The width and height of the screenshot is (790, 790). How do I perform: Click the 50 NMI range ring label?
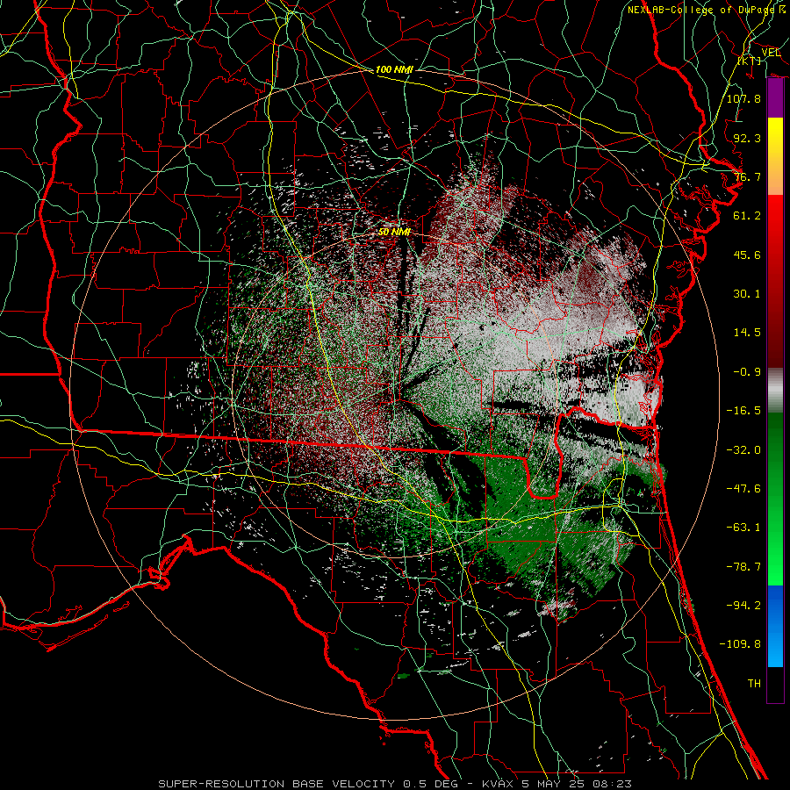point(394,232)
